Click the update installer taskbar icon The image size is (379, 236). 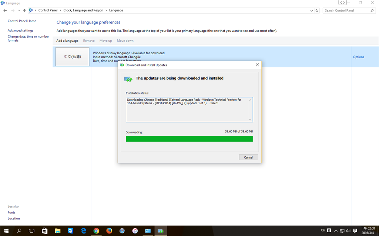pos(161,231)
